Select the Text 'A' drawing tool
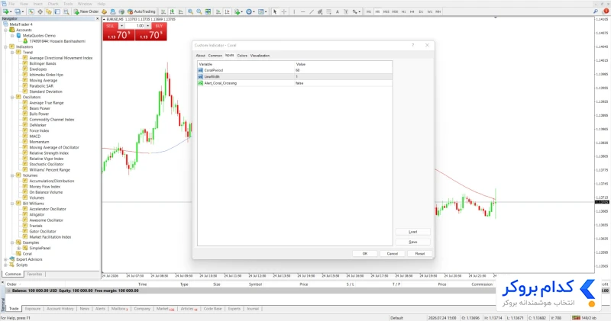 point(337,11)
